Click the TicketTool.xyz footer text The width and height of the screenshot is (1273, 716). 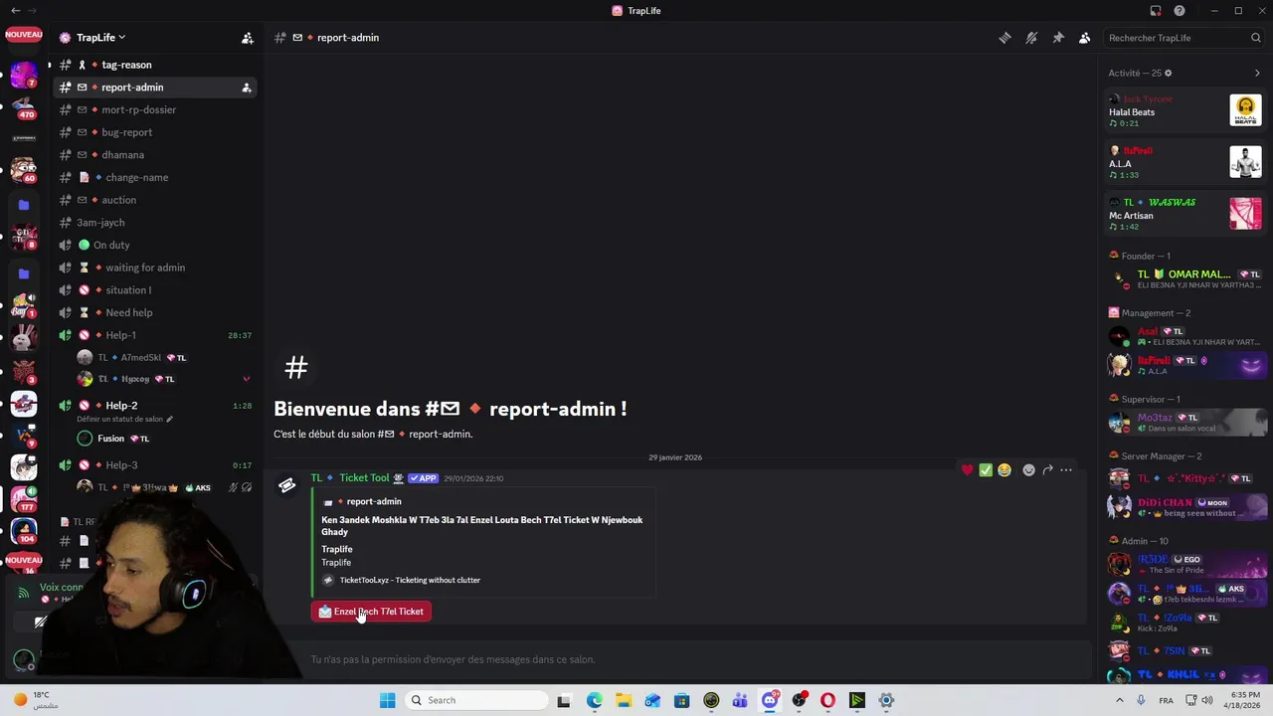(410, 581)
